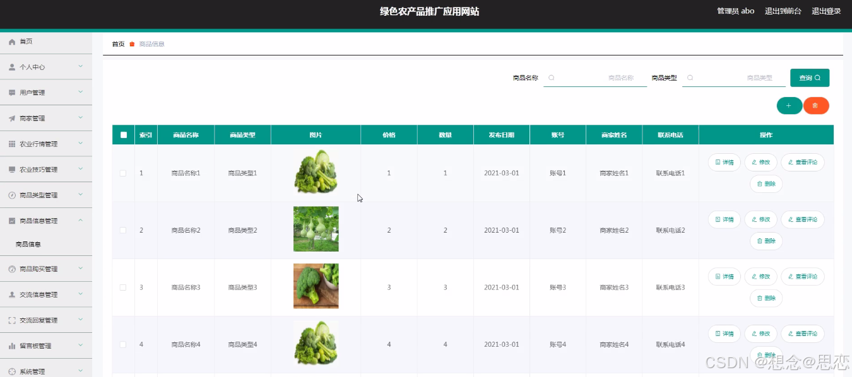Image resolution: width=852 pixels, height=377 pixels.
Task: Click the 发布日期 column header
Action: [501, 135]
